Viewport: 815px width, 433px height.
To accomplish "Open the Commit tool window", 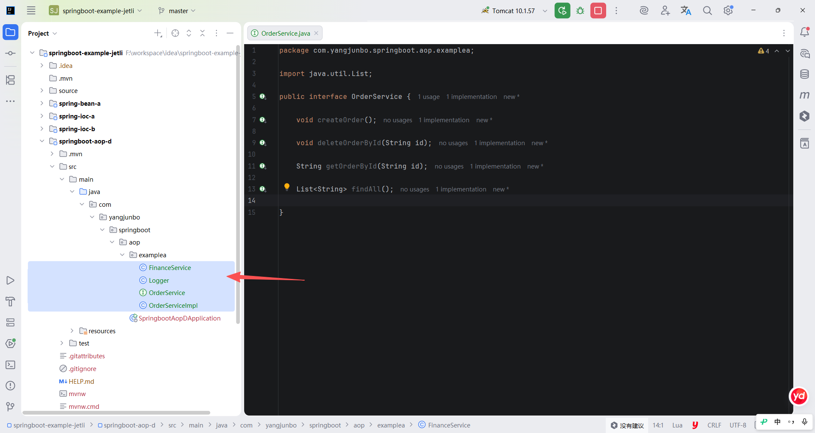I will tap(11, 53).
